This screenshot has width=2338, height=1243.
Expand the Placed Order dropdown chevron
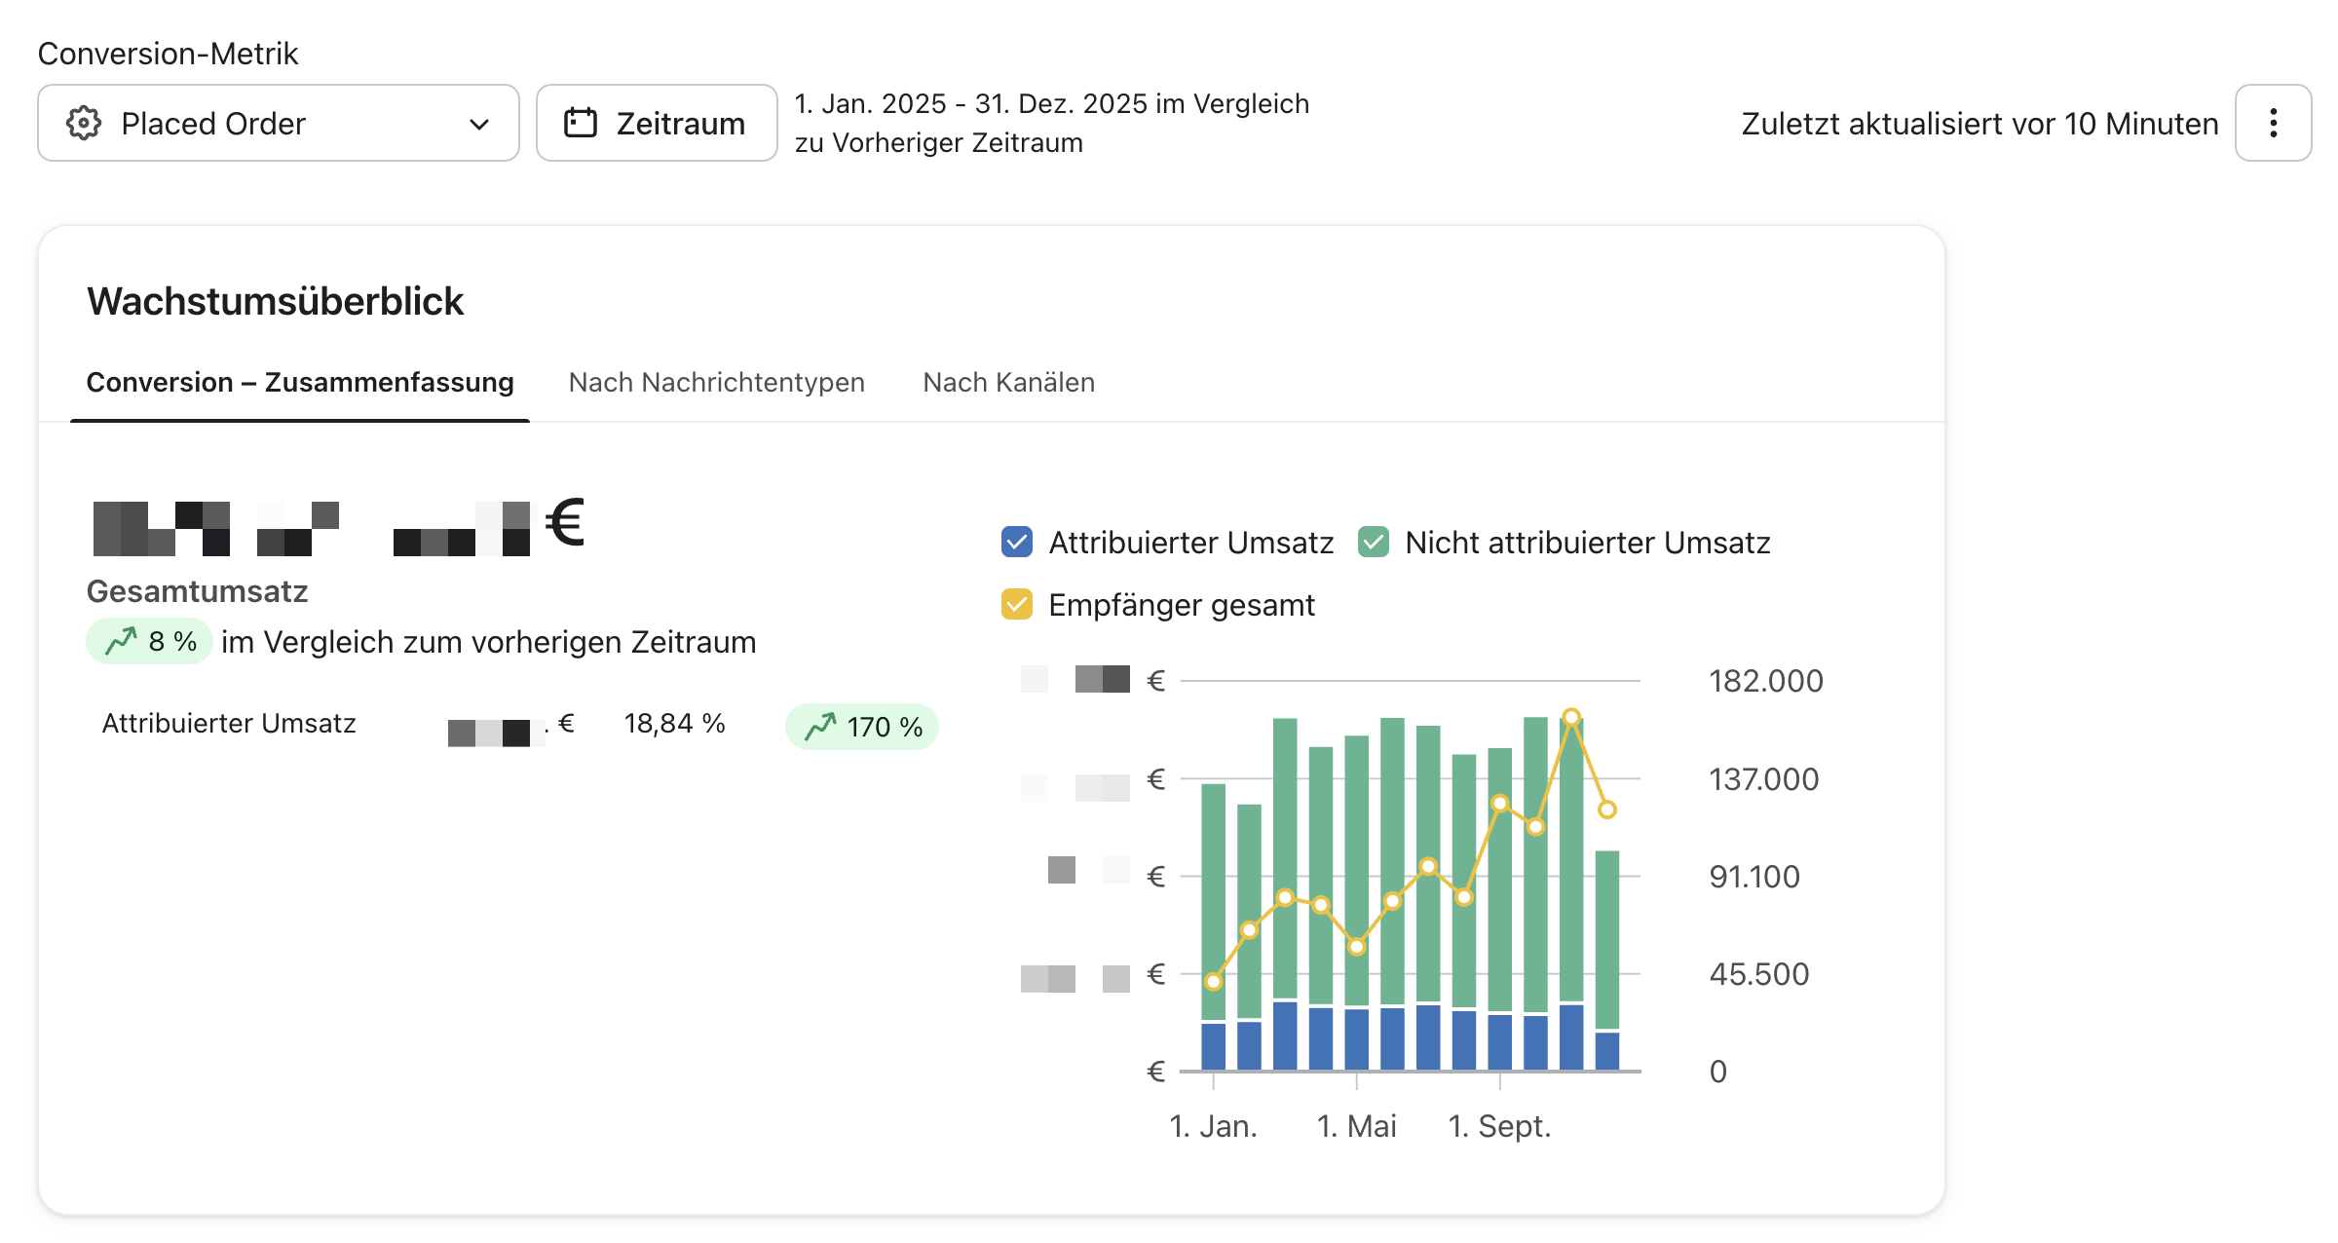click(x=478, y=124)
